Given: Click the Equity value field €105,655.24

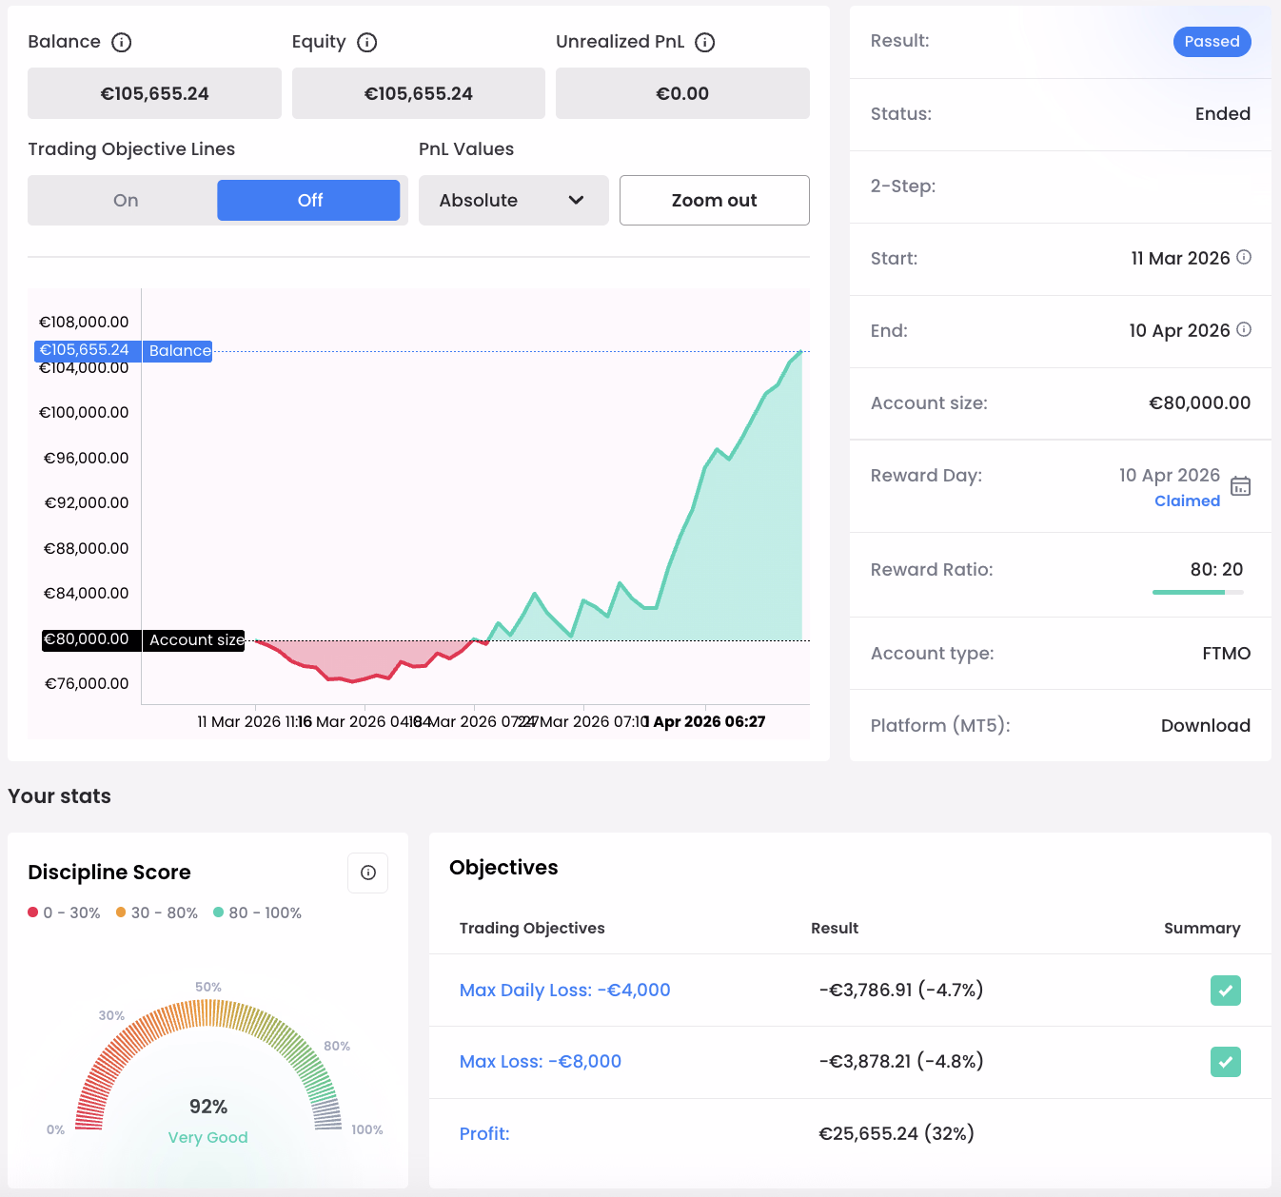Looking at the screenshot, I should [419, 93].
